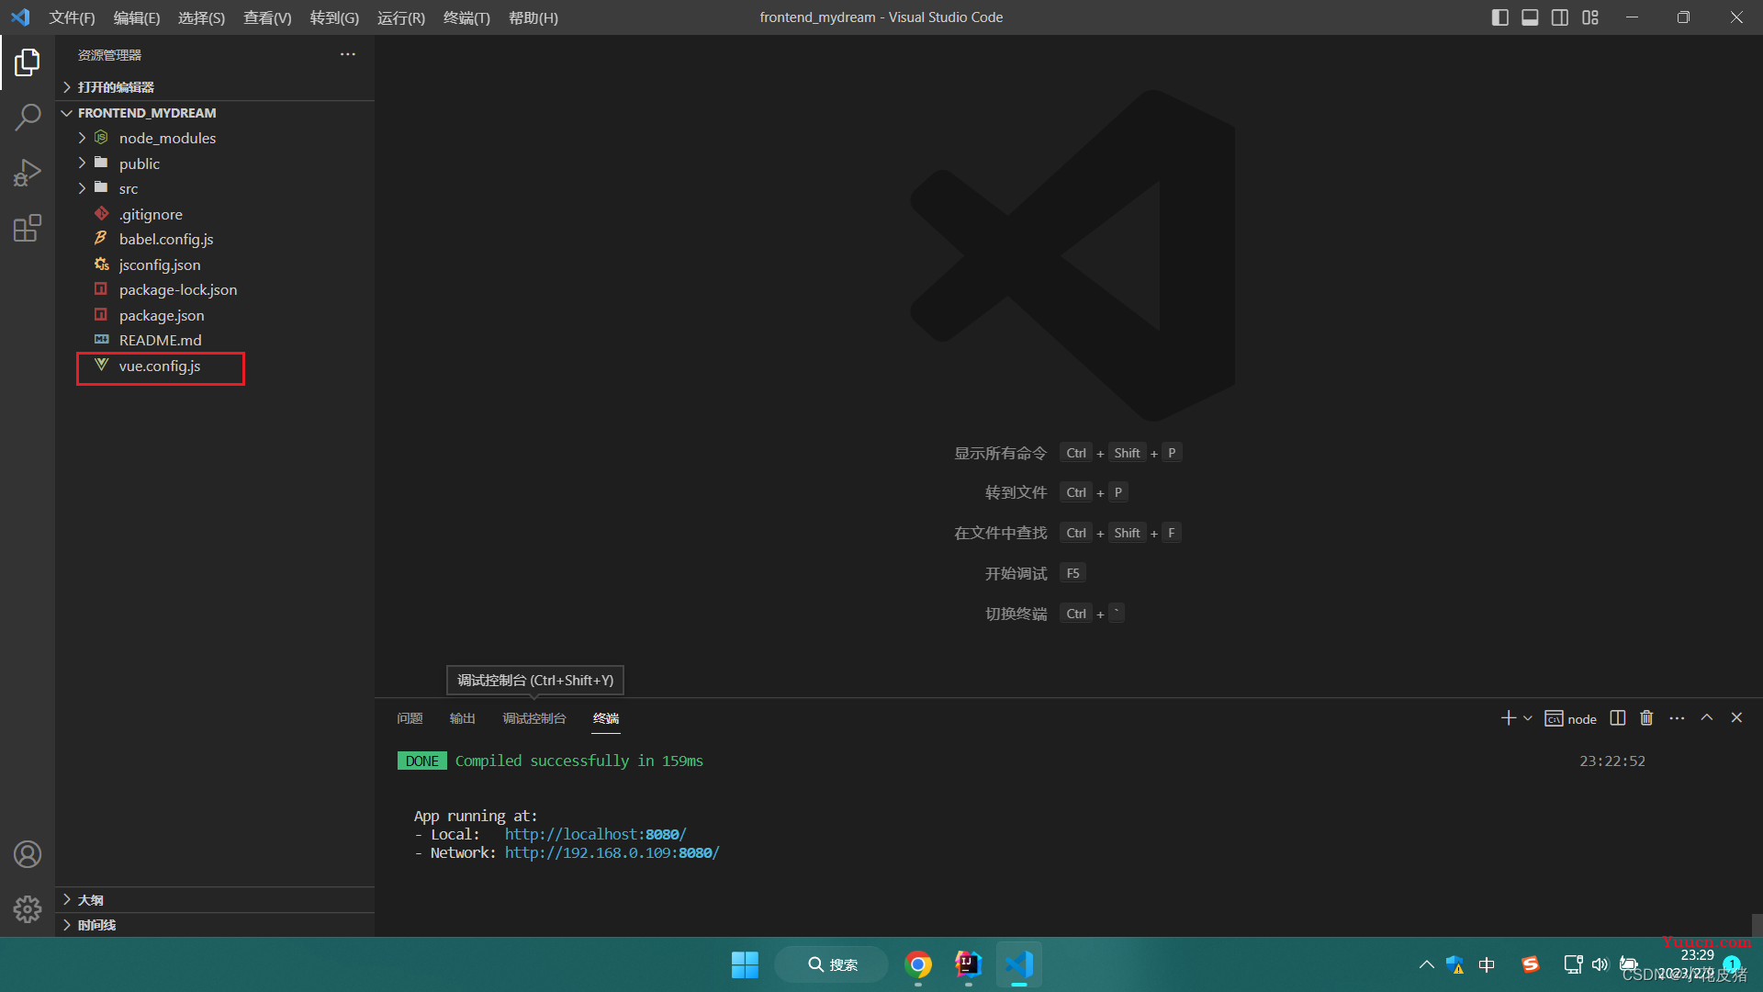Toggle the 中 input method indicator
The height and width of the screenshot is (992, 1763).
[x=1487, y=964]
